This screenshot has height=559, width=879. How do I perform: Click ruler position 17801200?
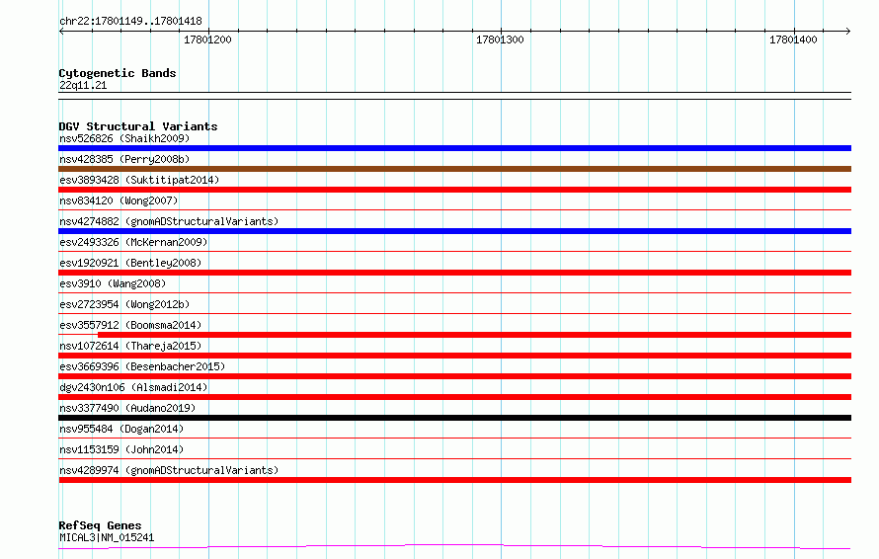click(207, 40)
